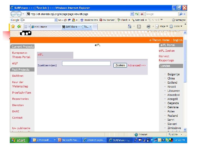Viewport: 197px width, 148px height.
Task: Open the Harvest Rapportage link
Action: pyautogui.click(x=166, y=58)
